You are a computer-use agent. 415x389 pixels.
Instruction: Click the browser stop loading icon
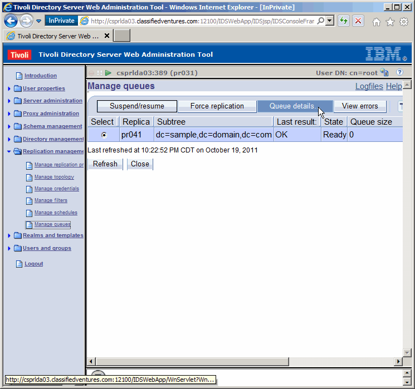(x=358, y=21)
